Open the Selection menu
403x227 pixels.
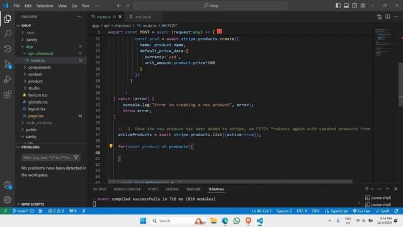point(45,6)
